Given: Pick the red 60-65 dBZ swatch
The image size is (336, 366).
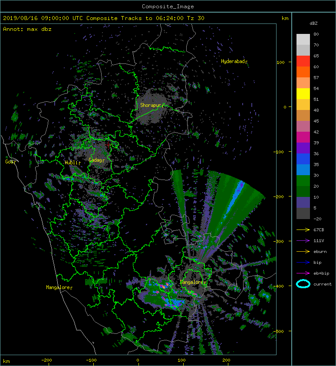Looking at the screenshot, I should [303, 61].
